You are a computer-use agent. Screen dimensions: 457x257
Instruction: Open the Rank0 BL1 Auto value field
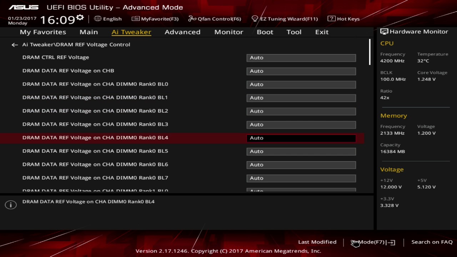point(301,98)
